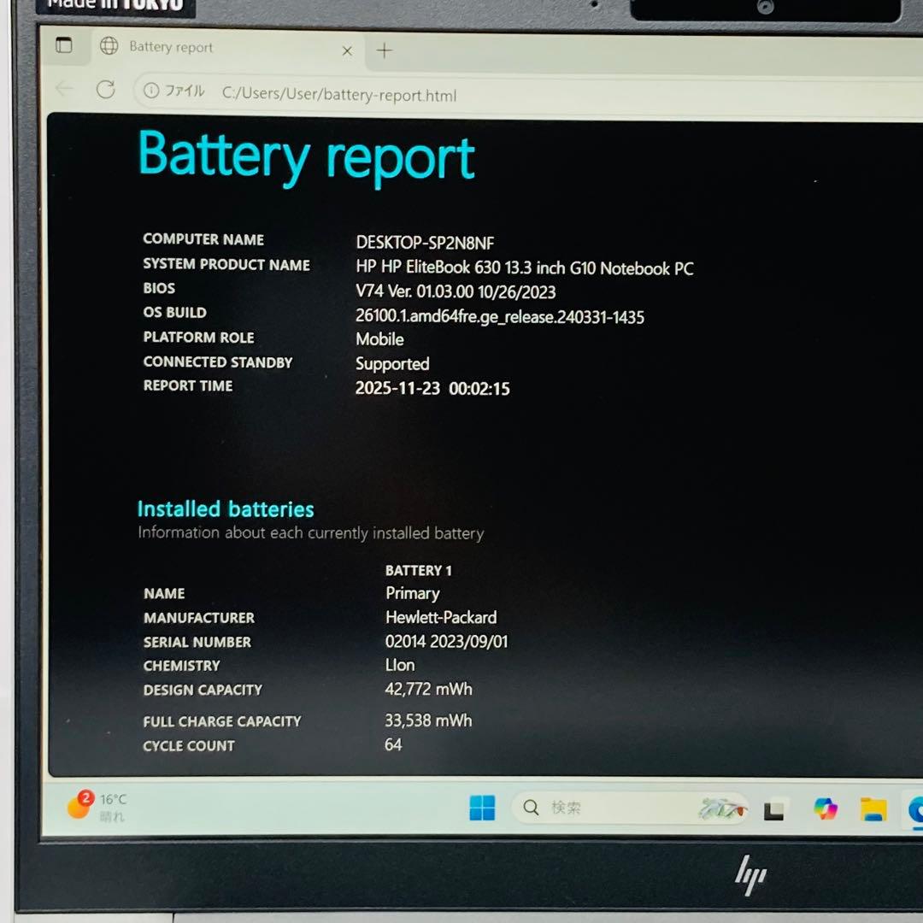The width and height of the screenshot is (923, 923).
Task: Open the Windows Start menu
Action: tap(482, 808)
